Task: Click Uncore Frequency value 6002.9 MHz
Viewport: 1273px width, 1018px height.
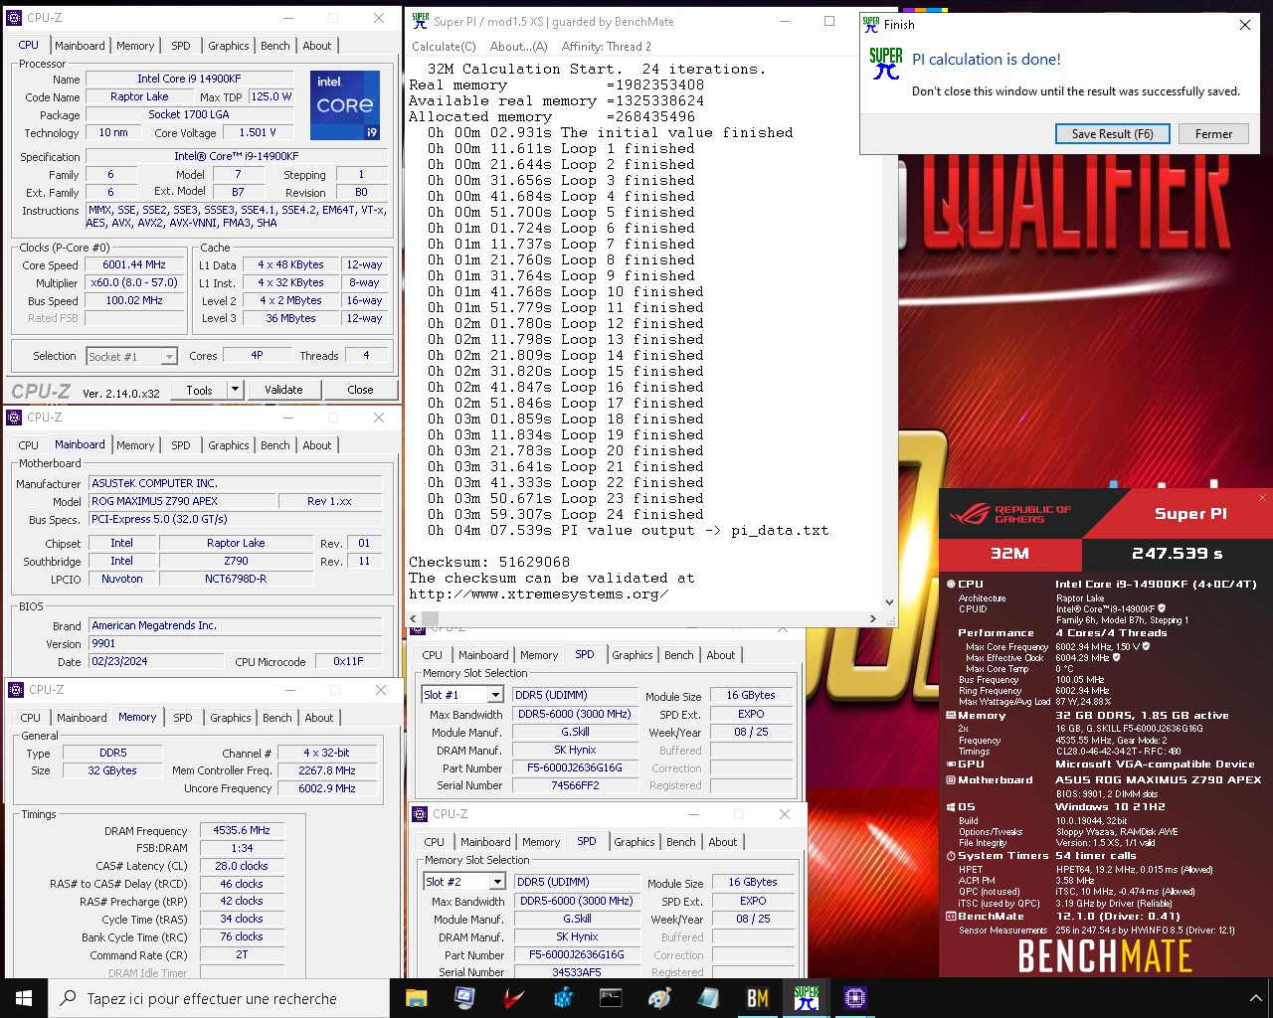Action: pos(327,788)
